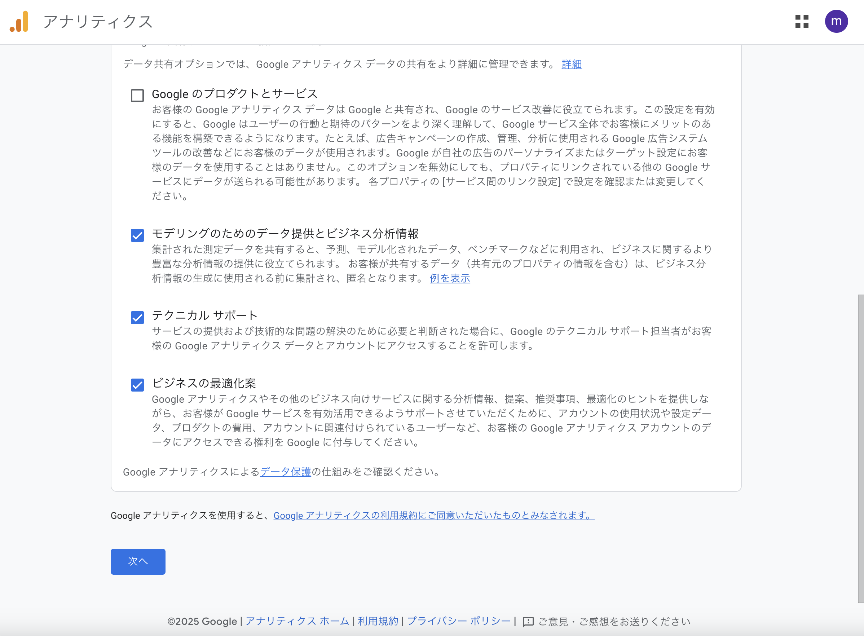This screenshot has width=864, height=636.
Task: Uncheck the ビジネスの最適化案 checkbox
Action: pyautogui.click(x=137, y=385)
